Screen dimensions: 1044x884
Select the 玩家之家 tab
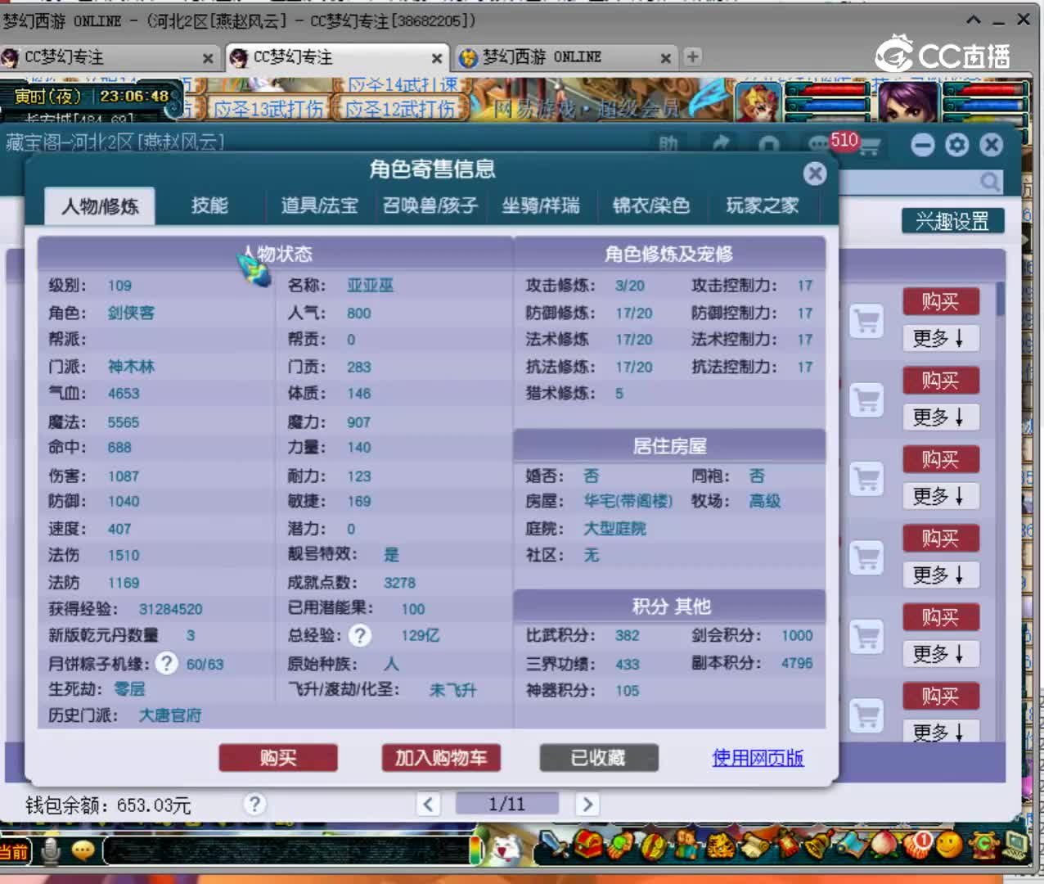[763, 205]
